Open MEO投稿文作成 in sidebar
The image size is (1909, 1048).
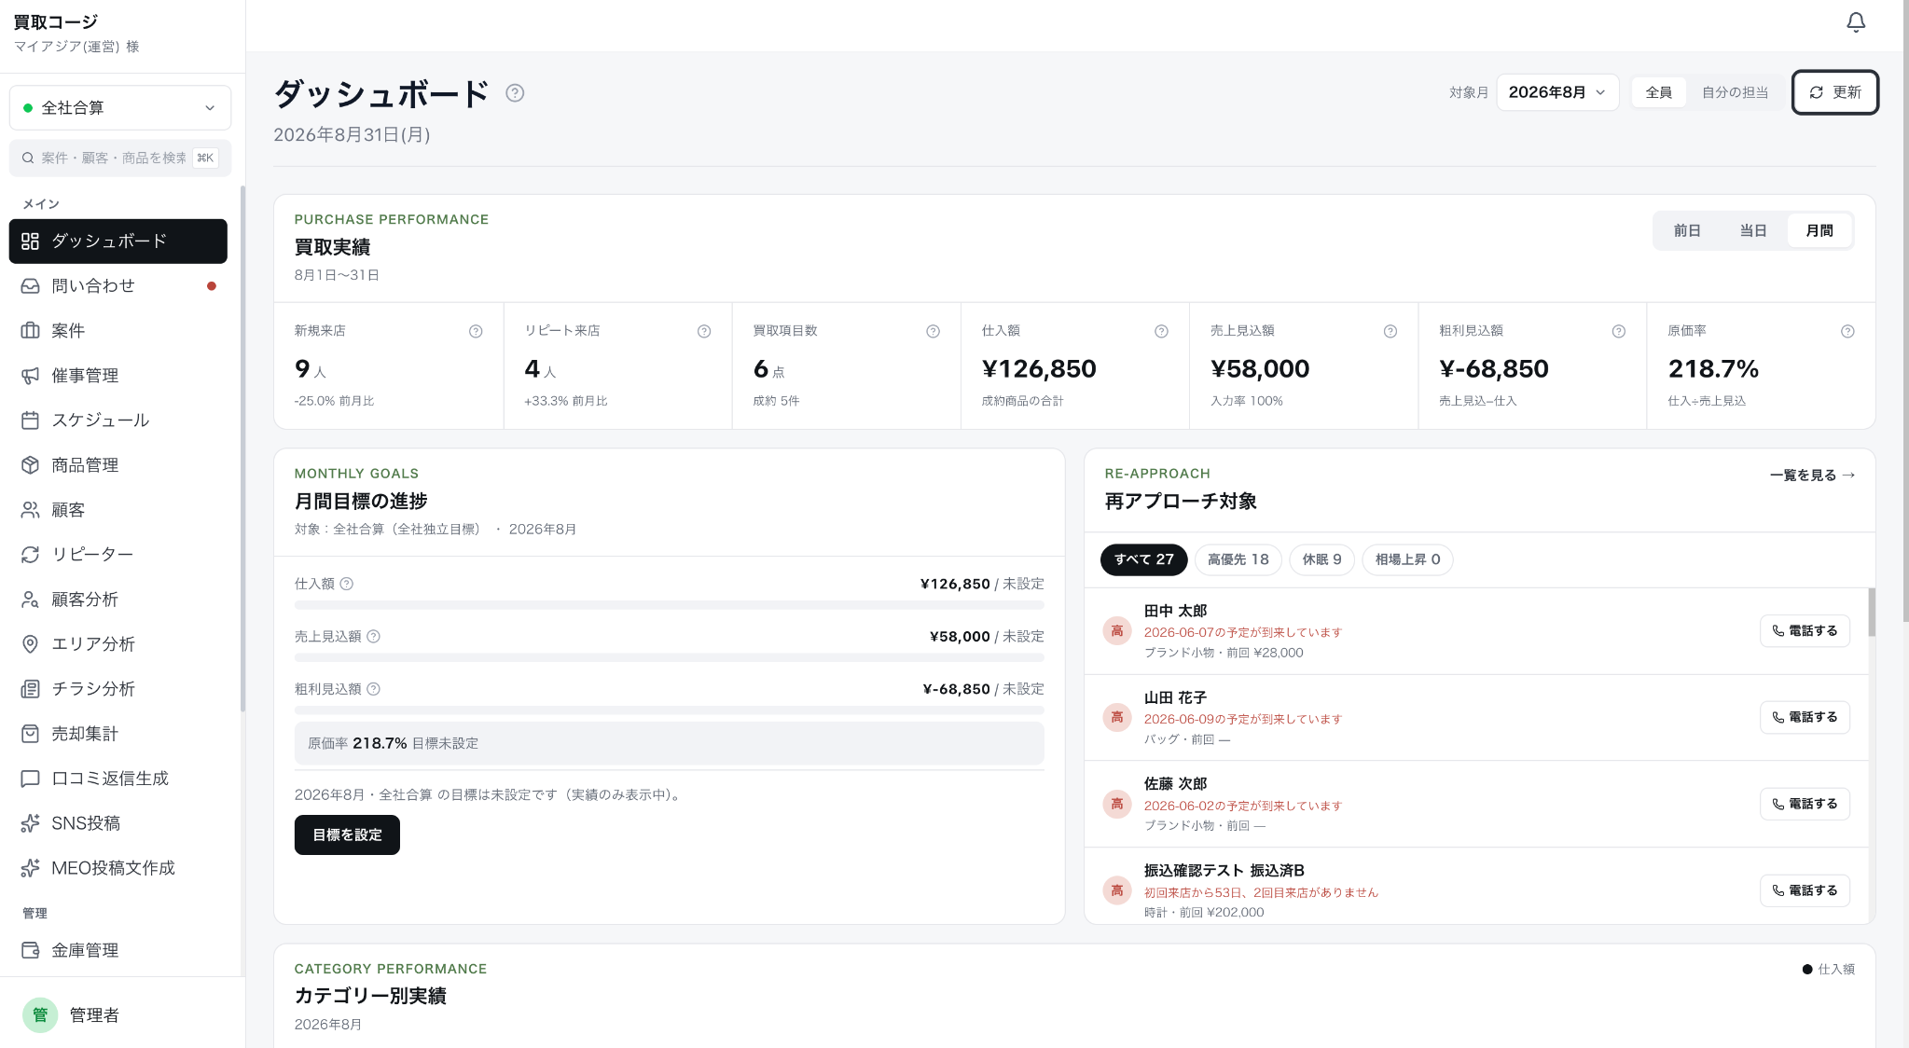pos(118,868)
